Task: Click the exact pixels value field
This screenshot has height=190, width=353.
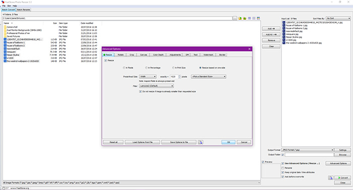Action: [x=174, y=77]
